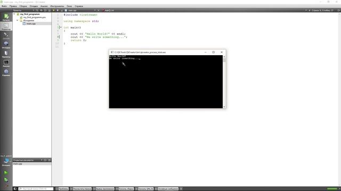Split the Open Documents panel
Image resolution: width=341 pixels, height=191 pixels.
[x=45, y=160]
